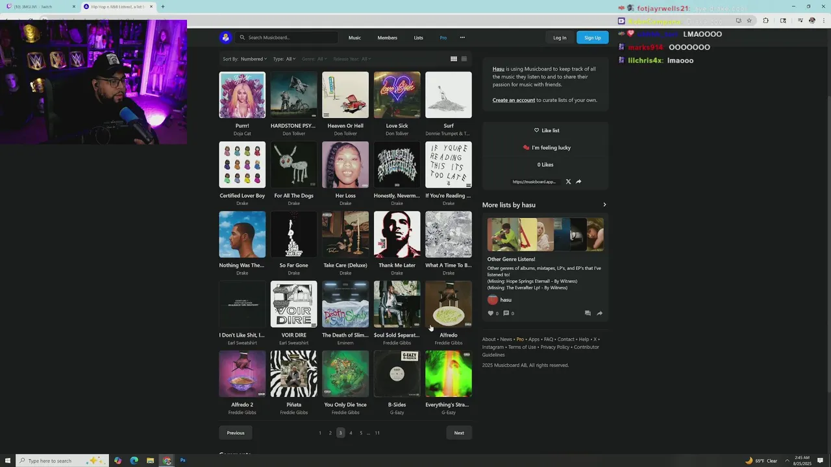Go to Previous page button

(x=236, y=433)
